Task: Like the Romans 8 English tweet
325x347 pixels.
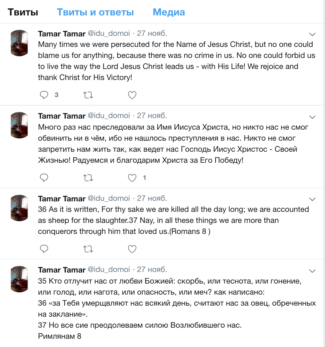Action: [x=132, y=249]
